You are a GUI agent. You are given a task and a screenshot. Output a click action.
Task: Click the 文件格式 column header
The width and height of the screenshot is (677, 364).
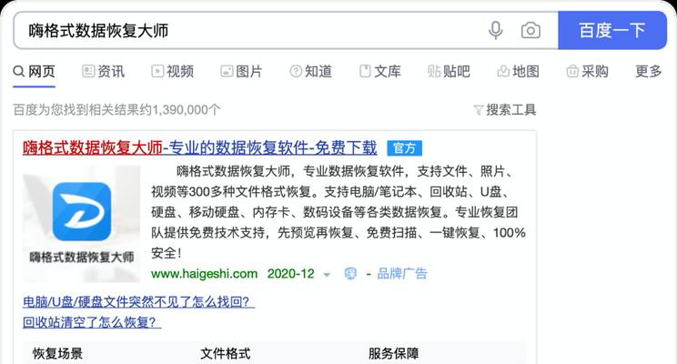(226, 354)
